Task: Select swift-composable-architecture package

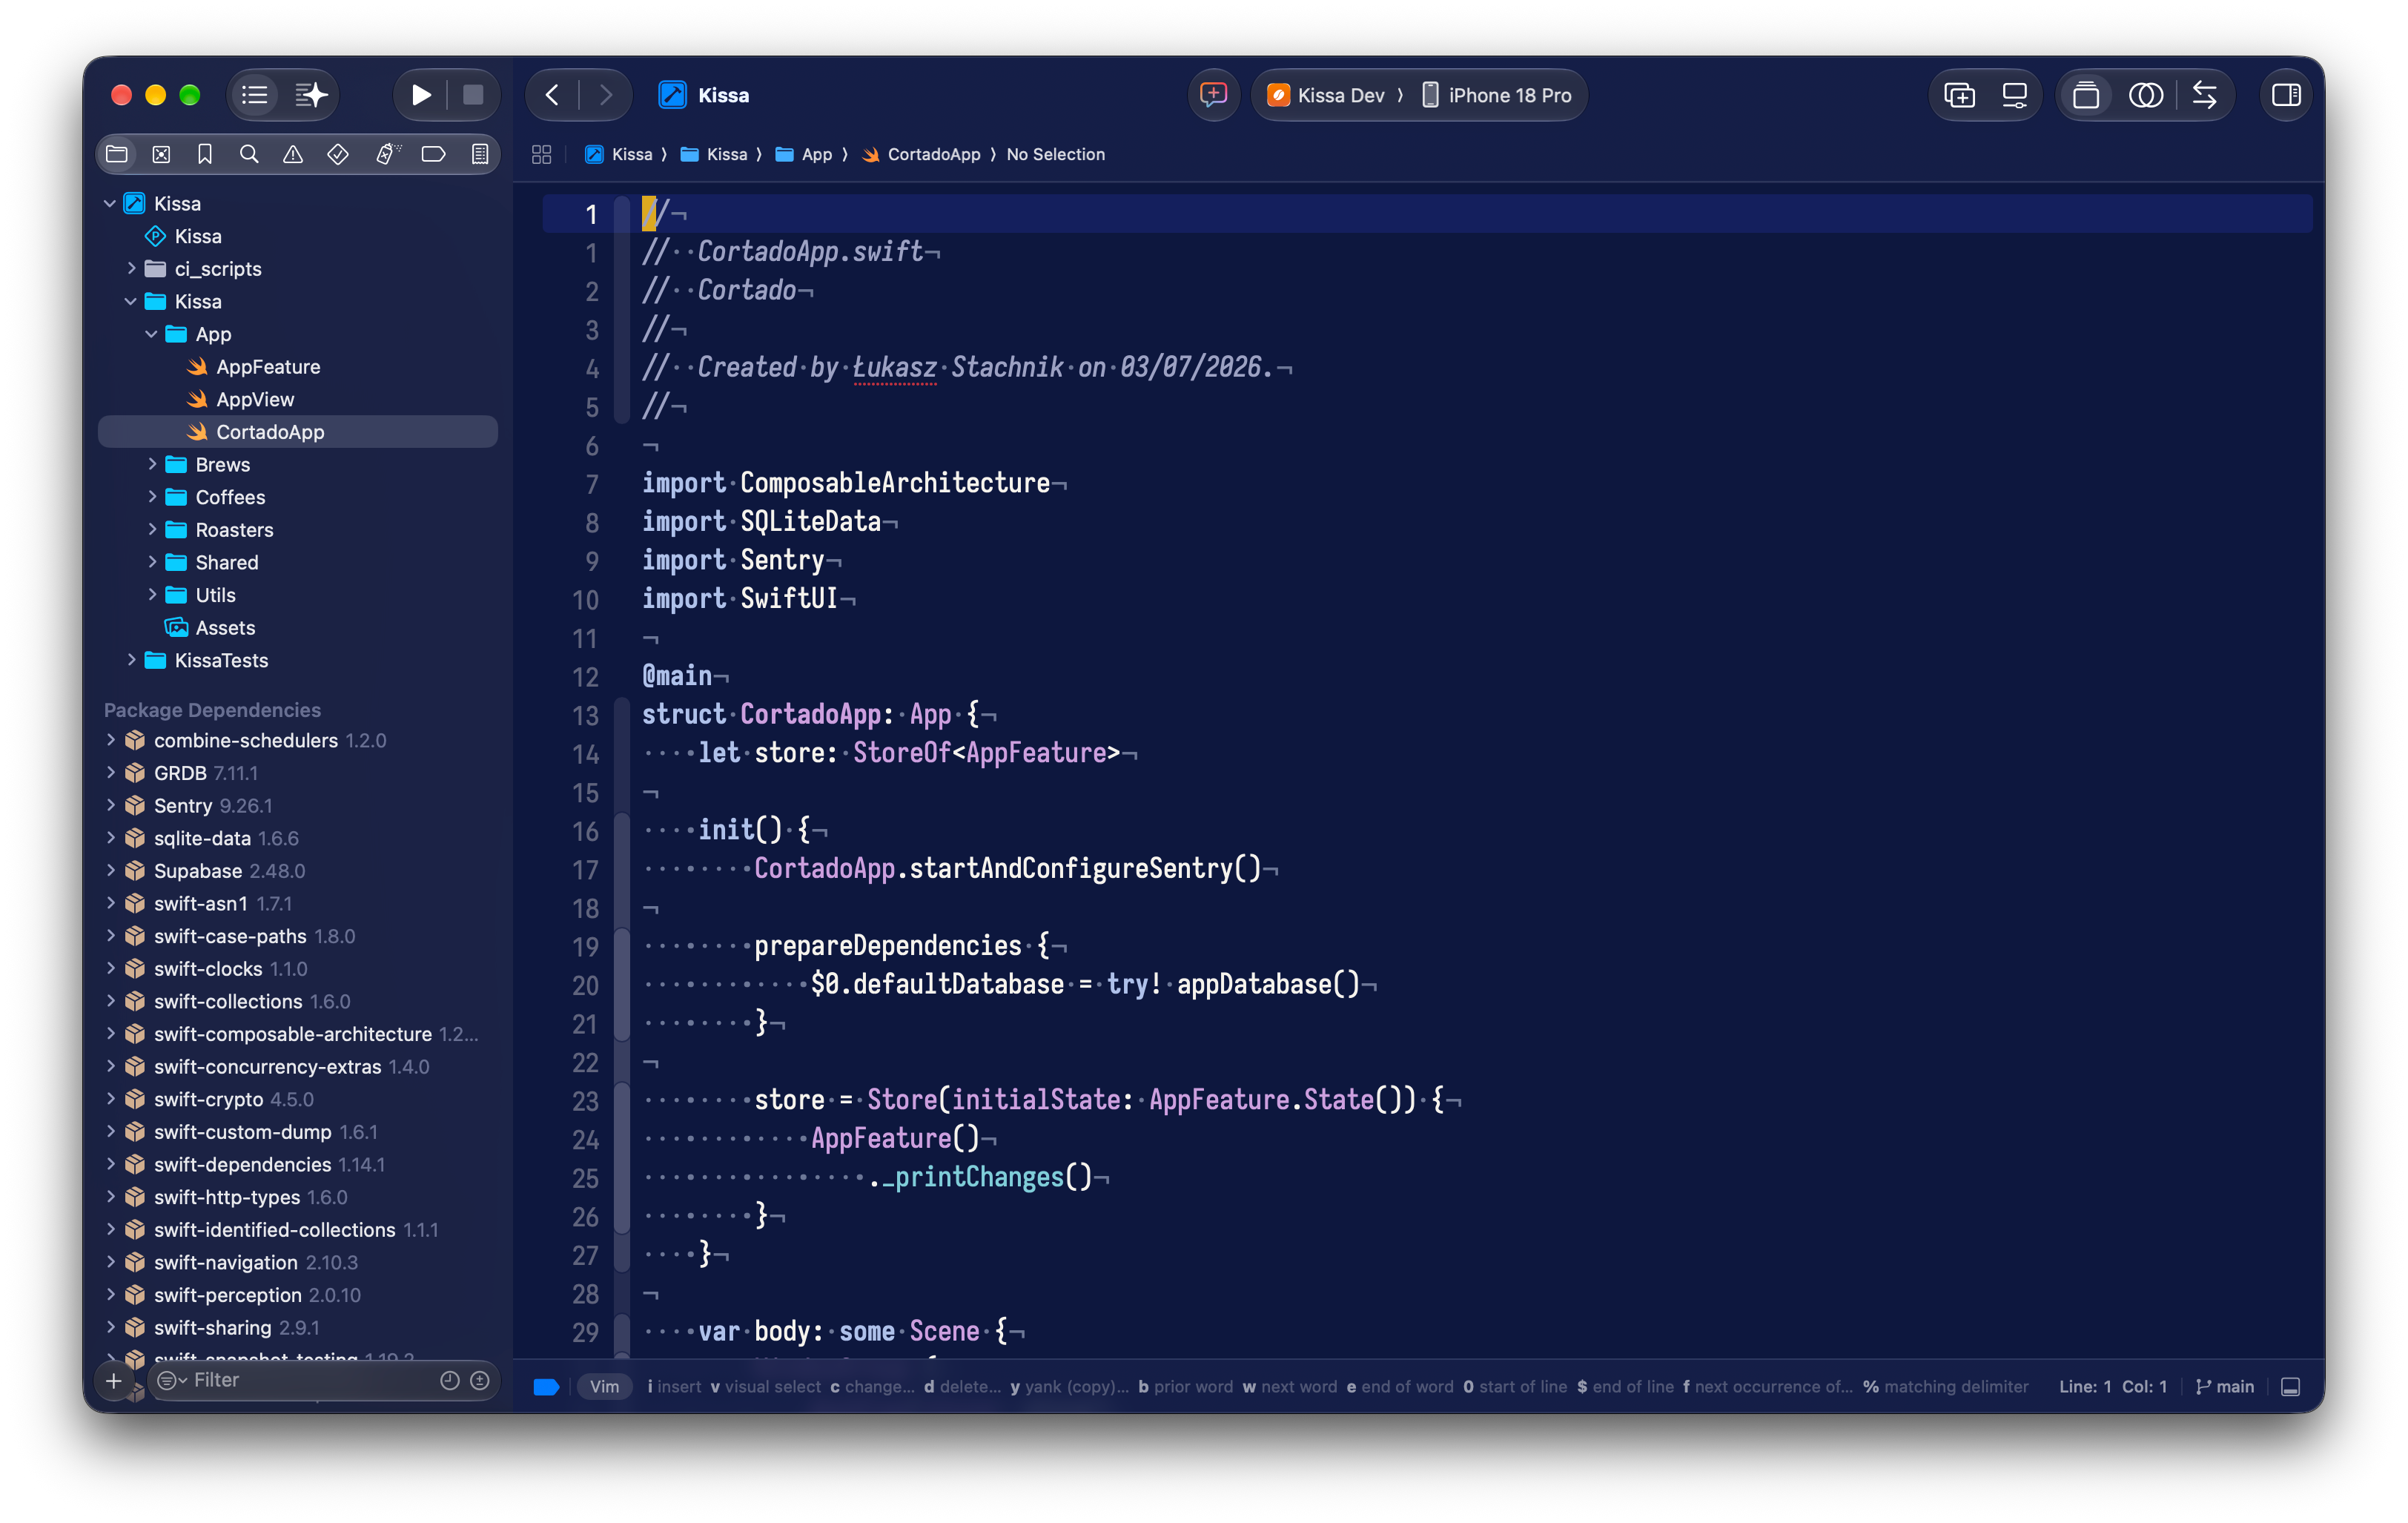Action: point(292,1034)
